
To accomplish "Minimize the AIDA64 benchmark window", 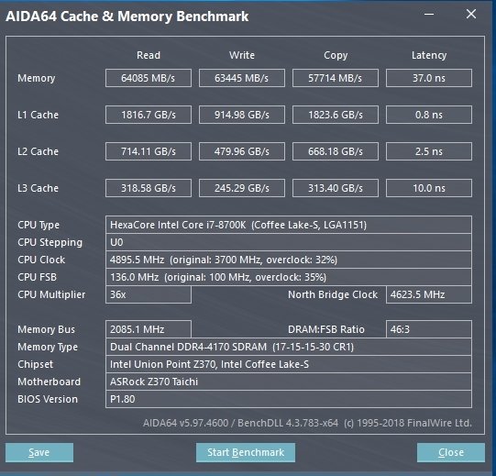I will point(429,14).
